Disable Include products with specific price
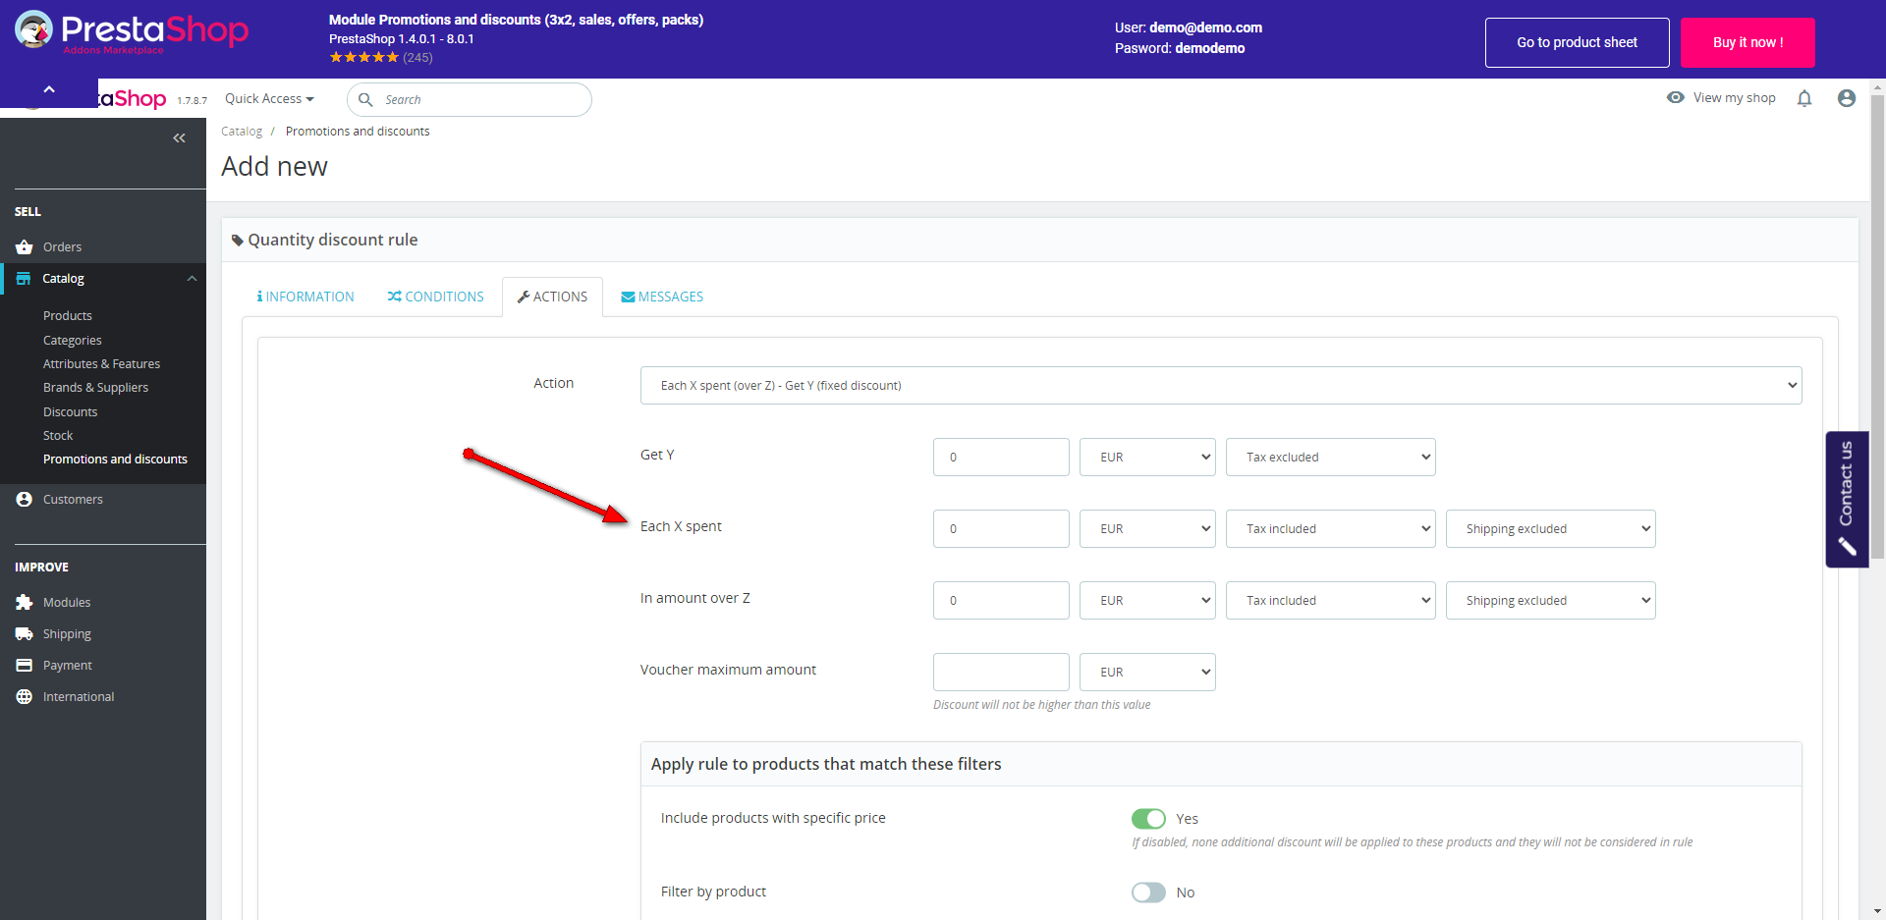The width and height of the screenshot is (1886, 920). [x=1148, y=819]
